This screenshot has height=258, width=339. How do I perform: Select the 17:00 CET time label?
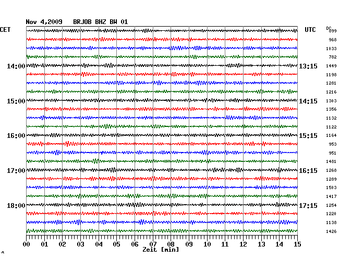pyautogui.click(x=16, y=171)
